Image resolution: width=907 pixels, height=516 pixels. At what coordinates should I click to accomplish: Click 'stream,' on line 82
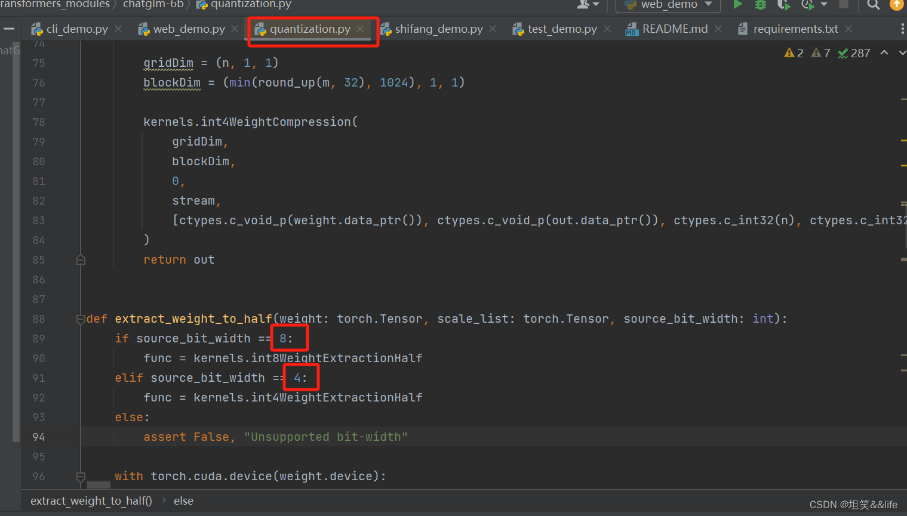pyautogui.click(x=196, y=201)
